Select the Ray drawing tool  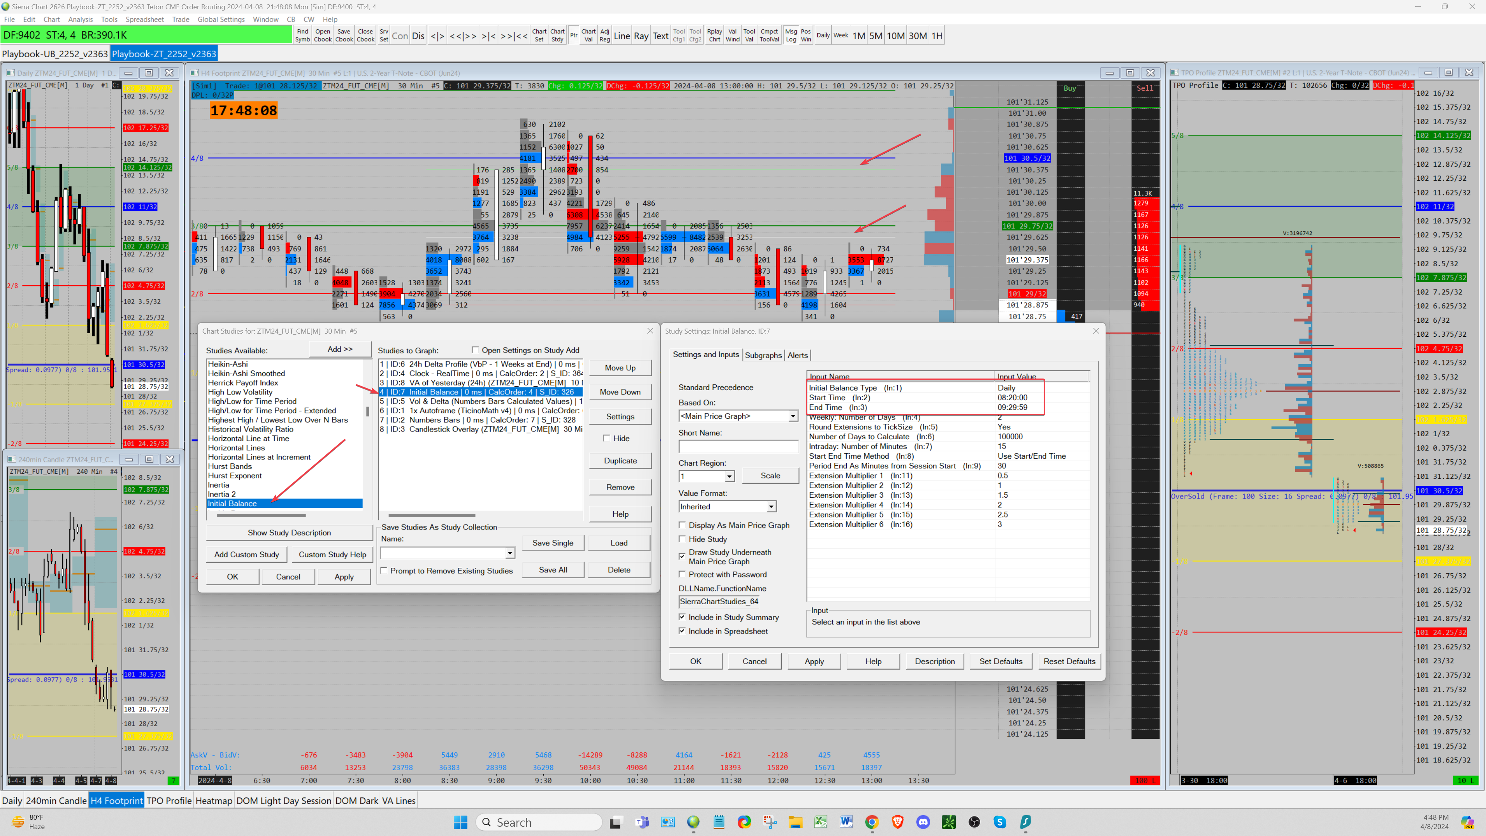pos(641,36)
